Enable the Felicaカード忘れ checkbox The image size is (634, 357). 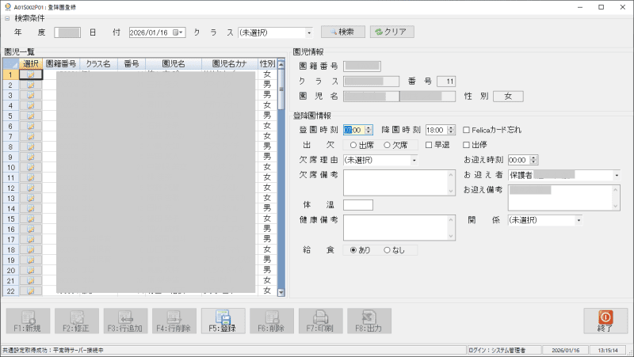(467, 130)
